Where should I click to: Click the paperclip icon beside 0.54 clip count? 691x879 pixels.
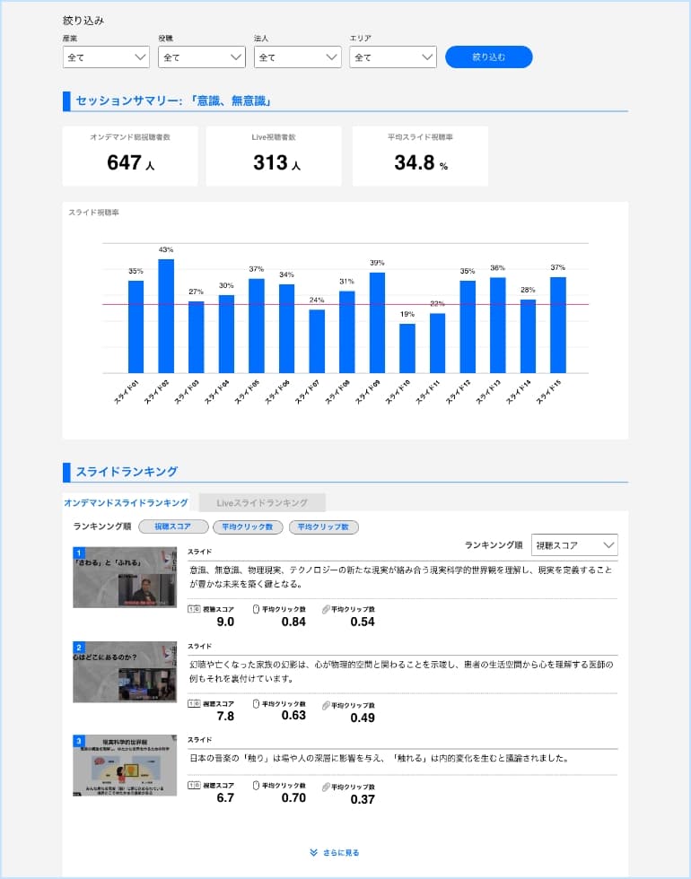coord(326,609)
